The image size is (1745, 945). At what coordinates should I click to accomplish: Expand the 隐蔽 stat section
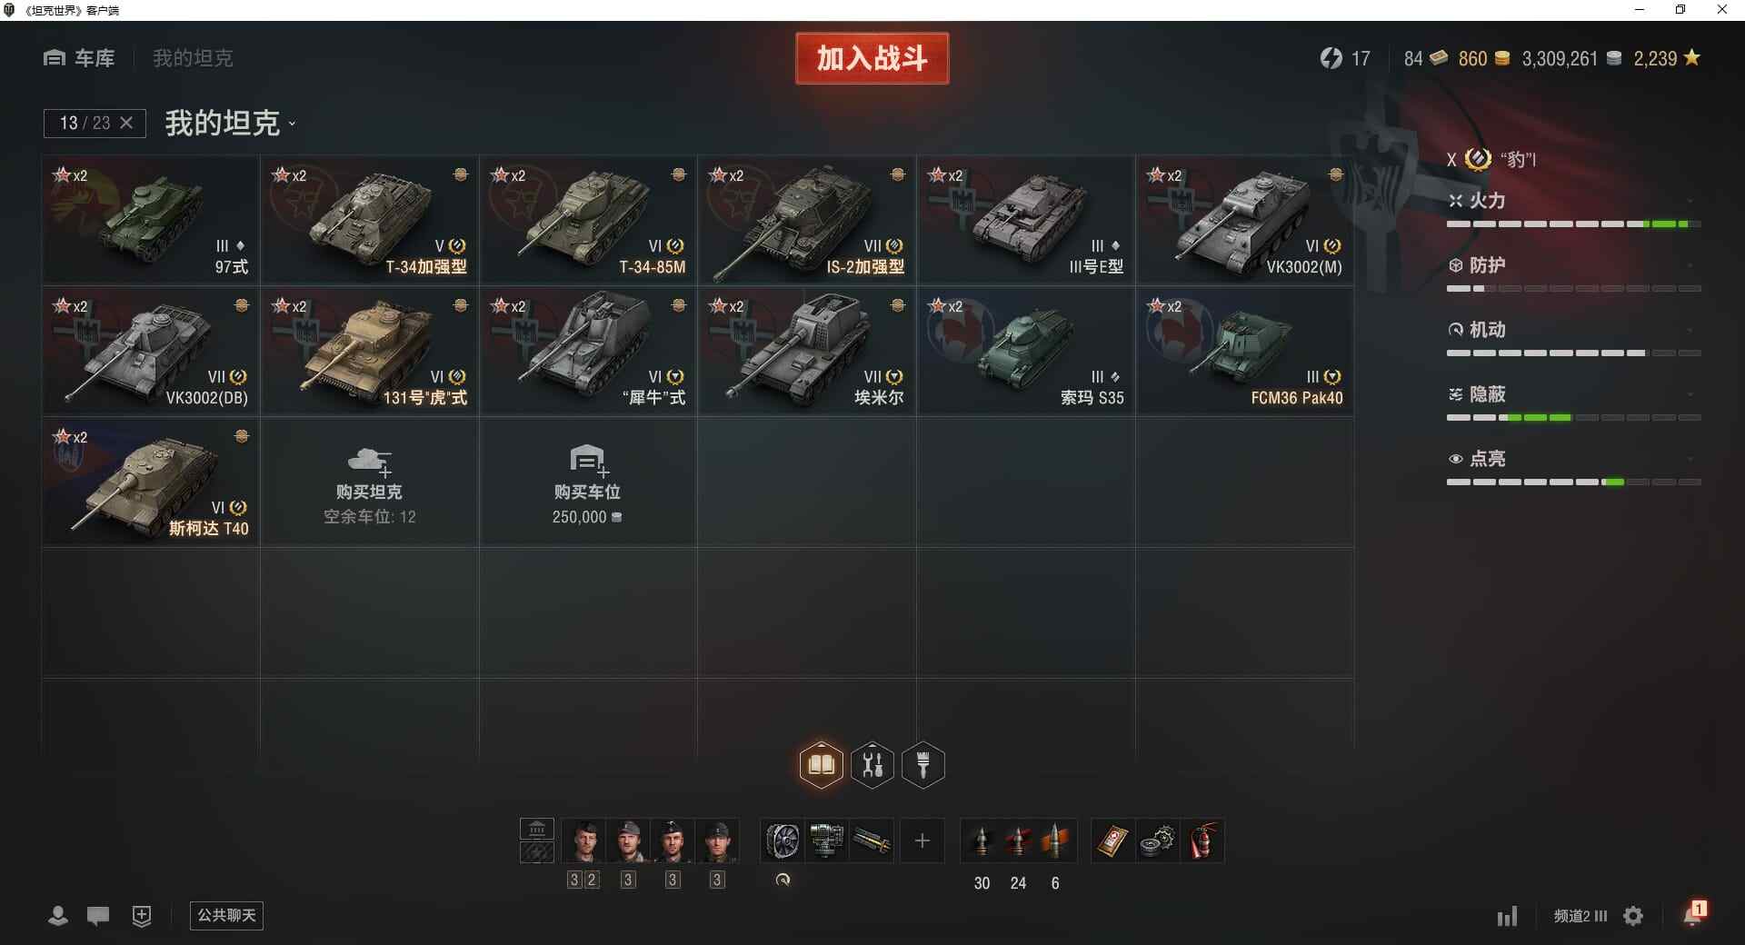click(1574, 394)
